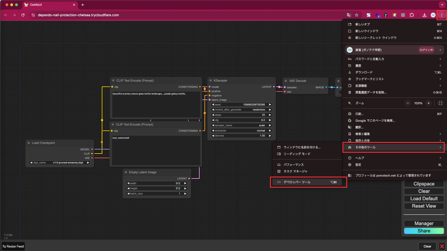Click the browser back arrow
This screenshot has width=447, height=251.
pos(6,15)
